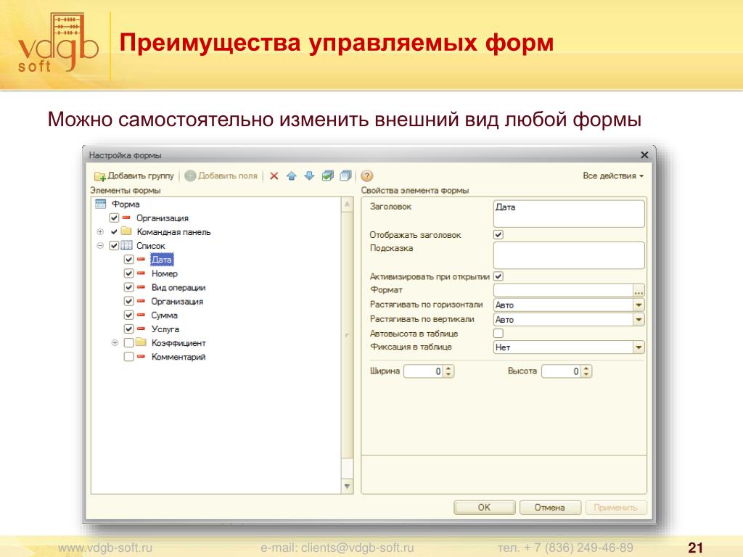This screenshot has width=743, height=557.
Task: Open Растягивать по вертикали dropdown
Action: click(x=639, y=319)
